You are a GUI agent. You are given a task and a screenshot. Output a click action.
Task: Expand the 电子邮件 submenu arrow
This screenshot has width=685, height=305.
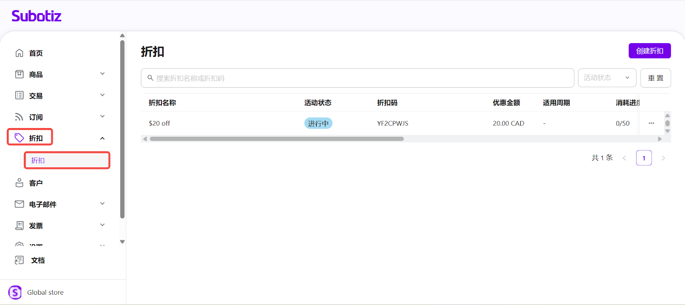pyautogui.click(x=102, y=204)
